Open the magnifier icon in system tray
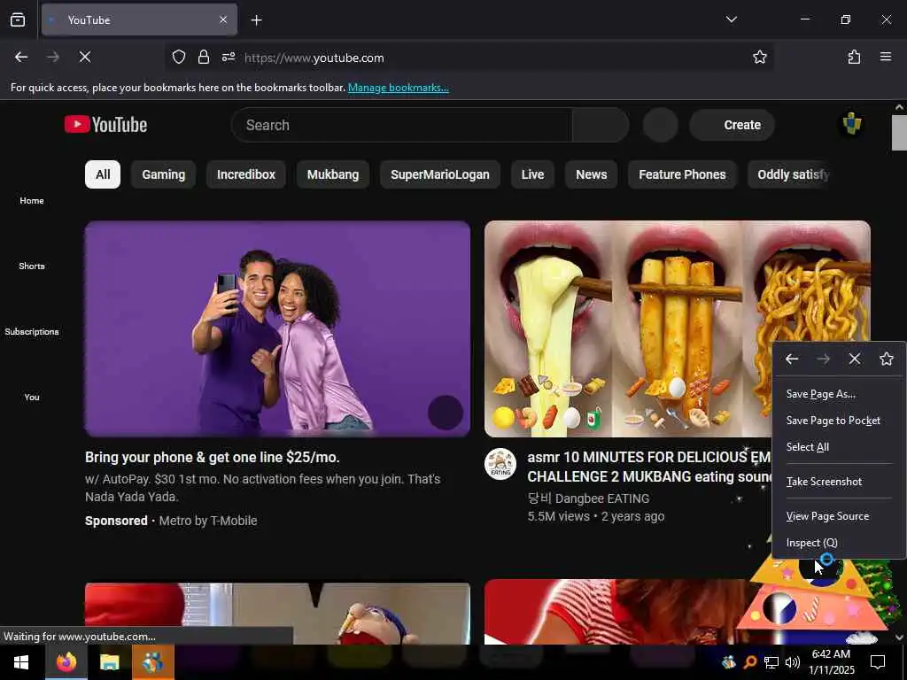The width and height of the screenshot is (907, 680). 749,662
